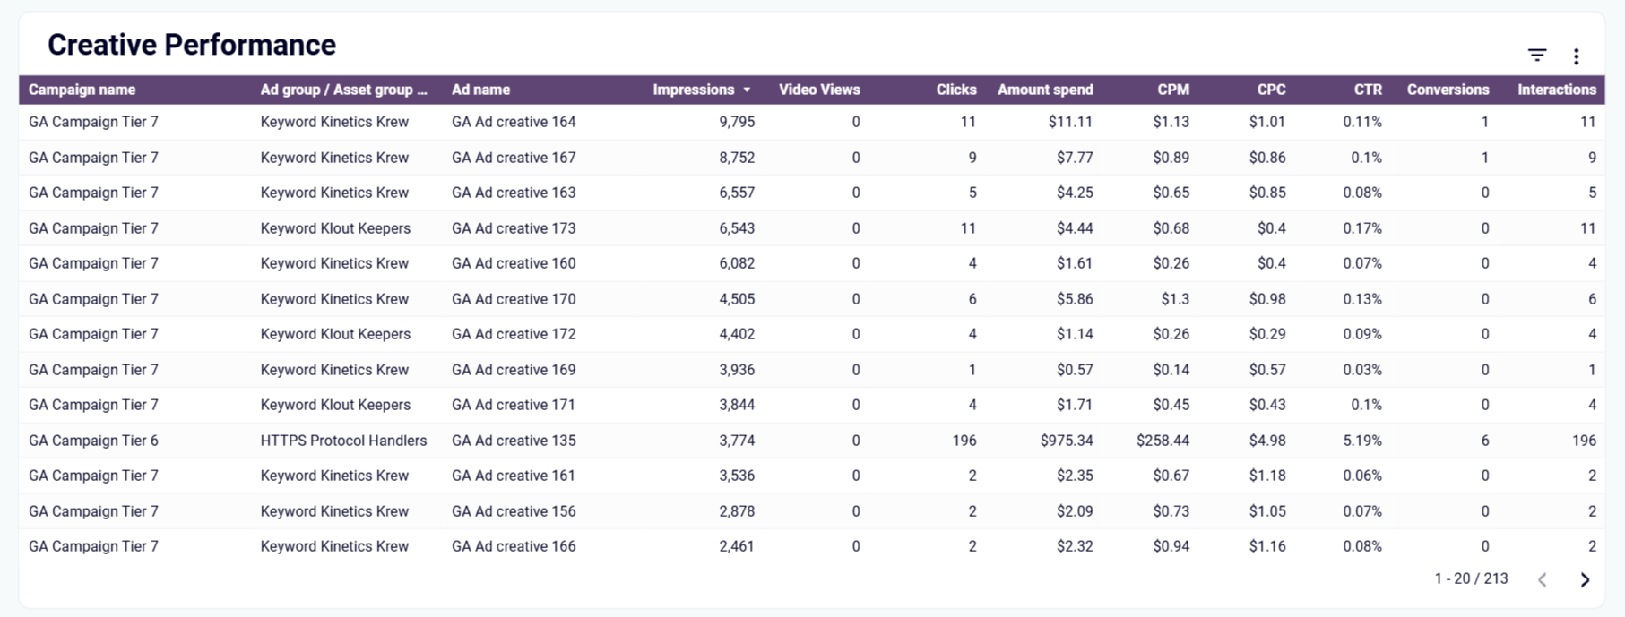Select GA Ad creative 135 cell
The width and height of the screenshot is (1625, 617).
click(514, 441)
